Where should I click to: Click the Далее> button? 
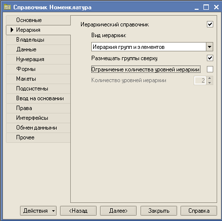click(x=118, y=211)
